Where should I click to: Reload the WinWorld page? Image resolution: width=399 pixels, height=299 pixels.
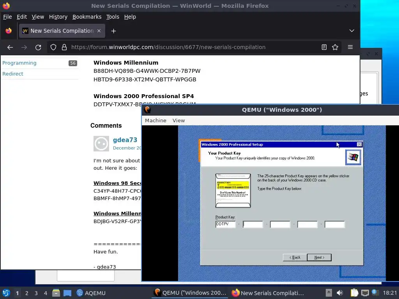coord(38,47)
